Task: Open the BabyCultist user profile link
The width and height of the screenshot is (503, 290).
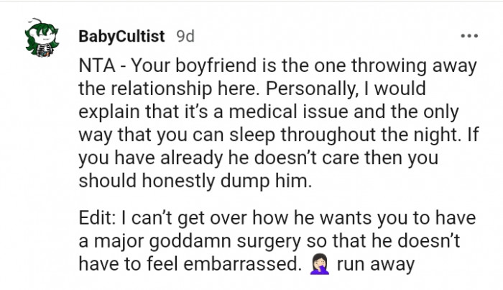Action: point(122,35)
